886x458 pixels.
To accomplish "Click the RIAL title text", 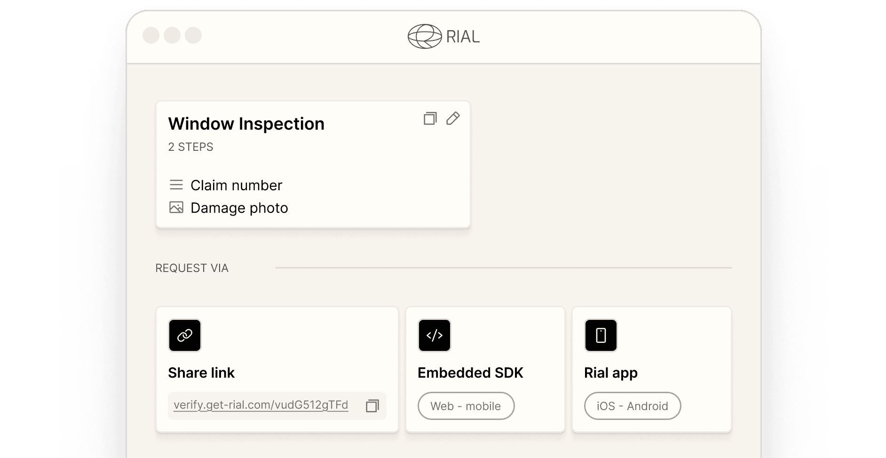I will pyautogui.click(x=463, y=37).
